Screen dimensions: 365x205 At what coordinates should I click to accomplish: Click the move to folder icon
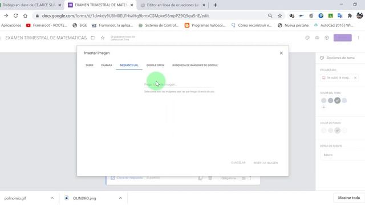(x=93, y=38)
